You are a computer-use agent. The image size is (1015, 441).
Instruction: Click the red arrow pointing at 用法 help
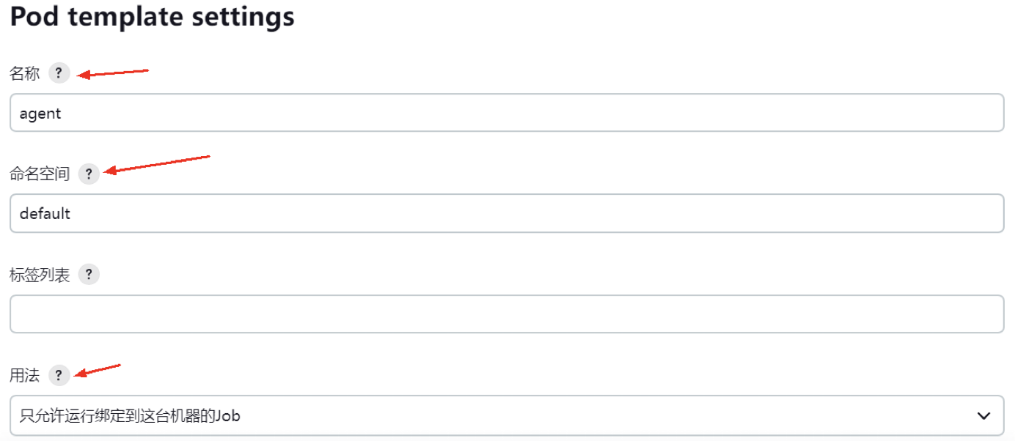click(99, 370)
